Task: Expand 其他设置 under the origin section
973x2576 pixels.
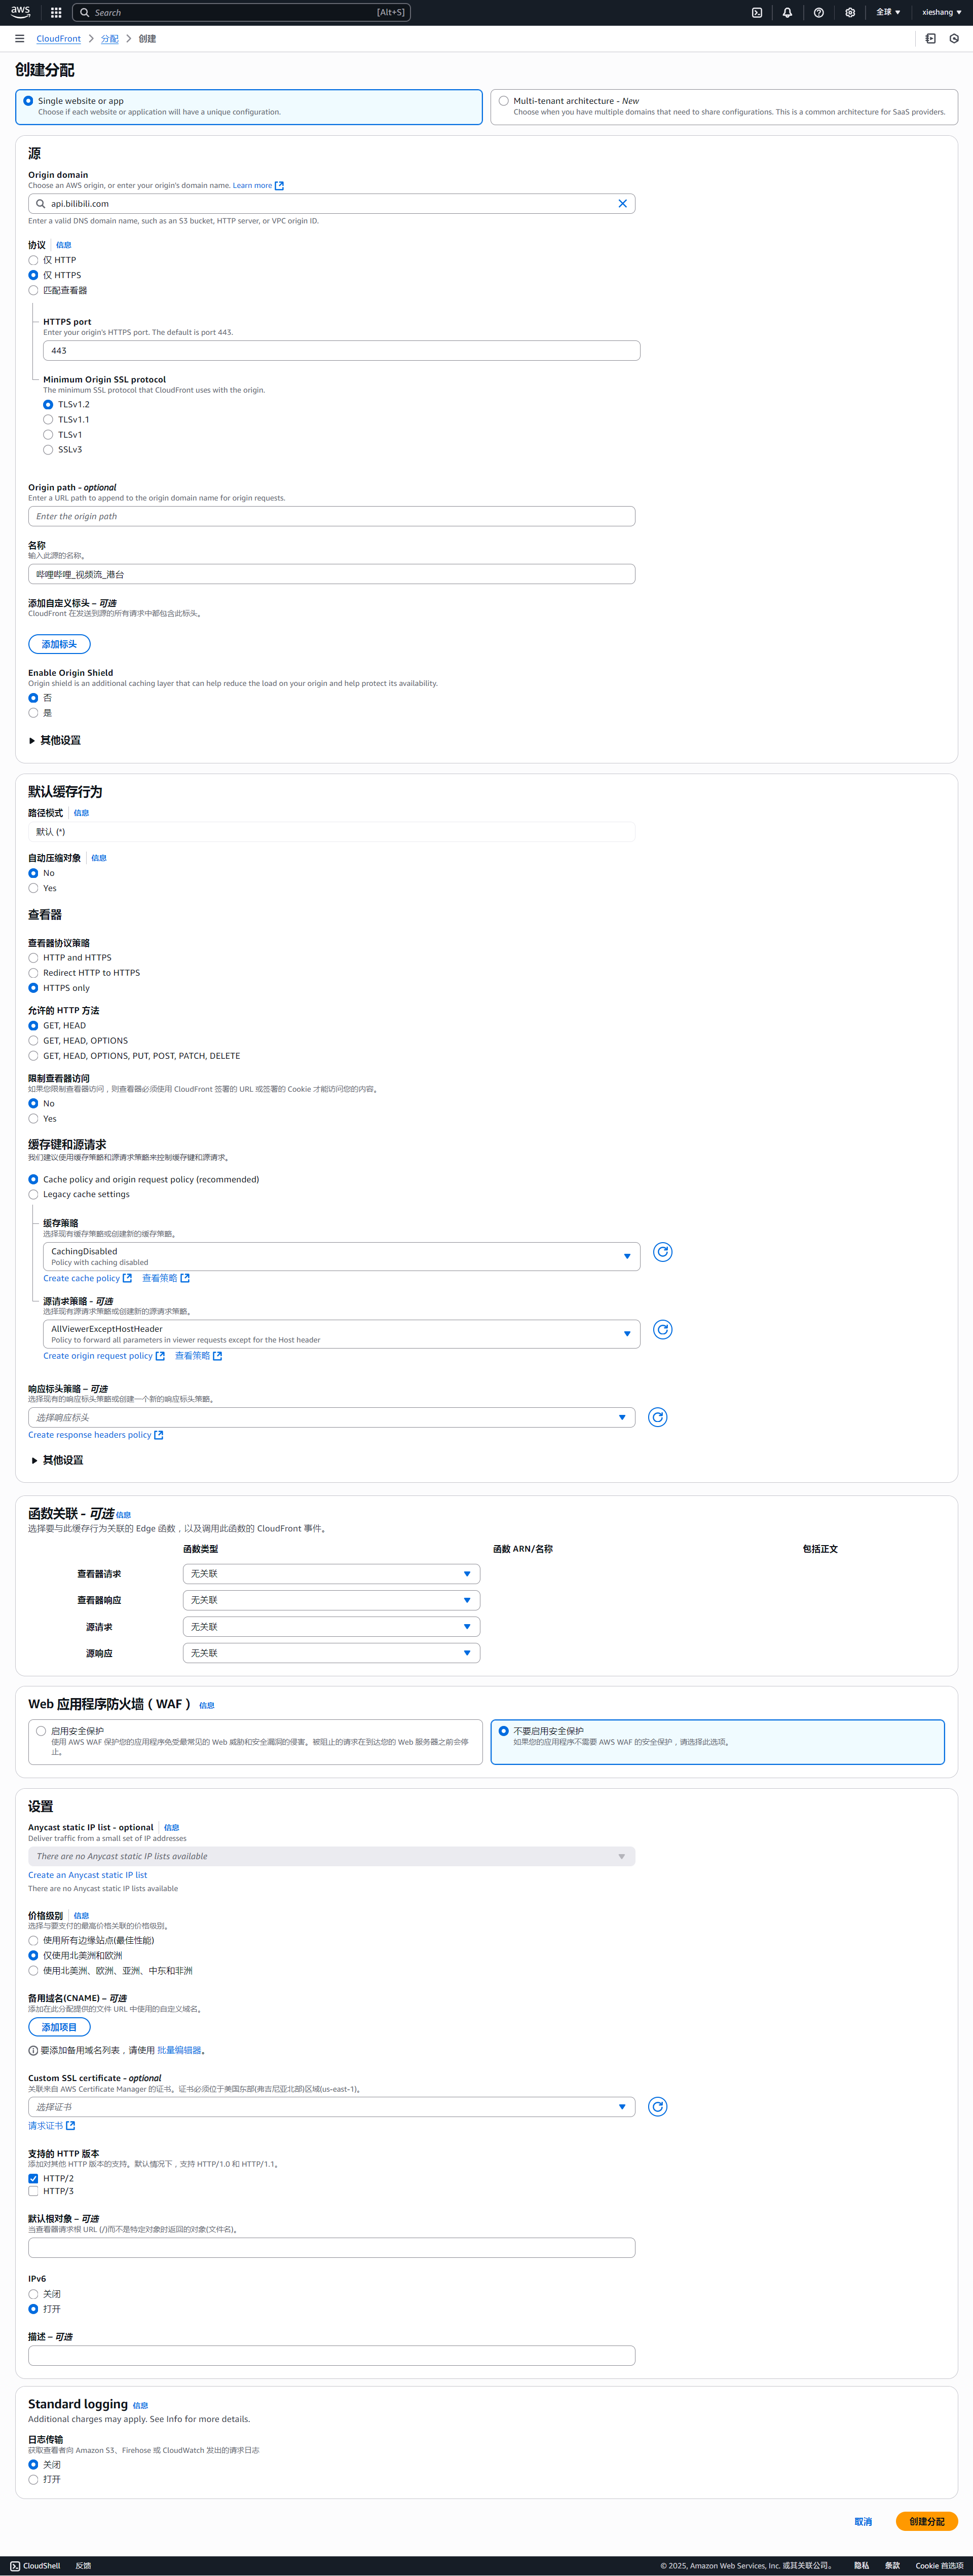Action: click(60, 741)
